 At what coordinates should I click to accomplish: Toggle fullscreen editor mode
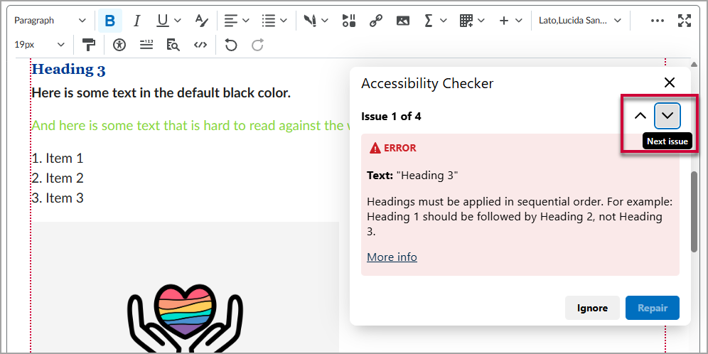pos(685,21)
